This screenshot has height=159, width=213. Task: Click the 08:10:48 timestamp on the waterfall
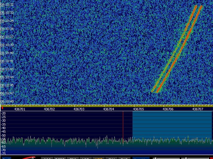tap(7, 101)
